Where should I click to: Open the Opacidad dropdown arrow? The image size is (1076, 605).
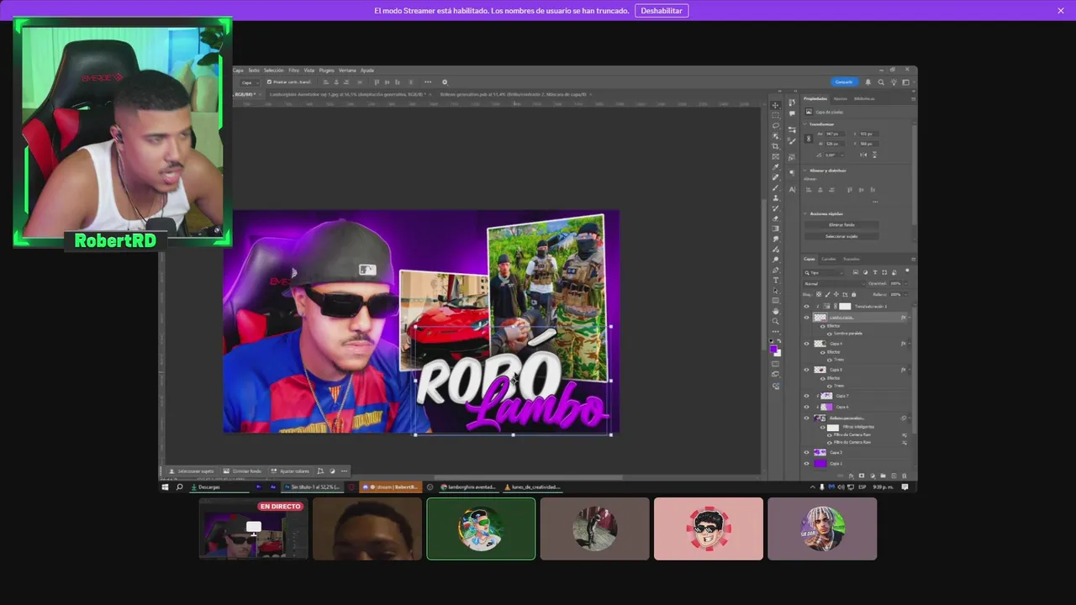pyautogui.click(x=906, y=284)
